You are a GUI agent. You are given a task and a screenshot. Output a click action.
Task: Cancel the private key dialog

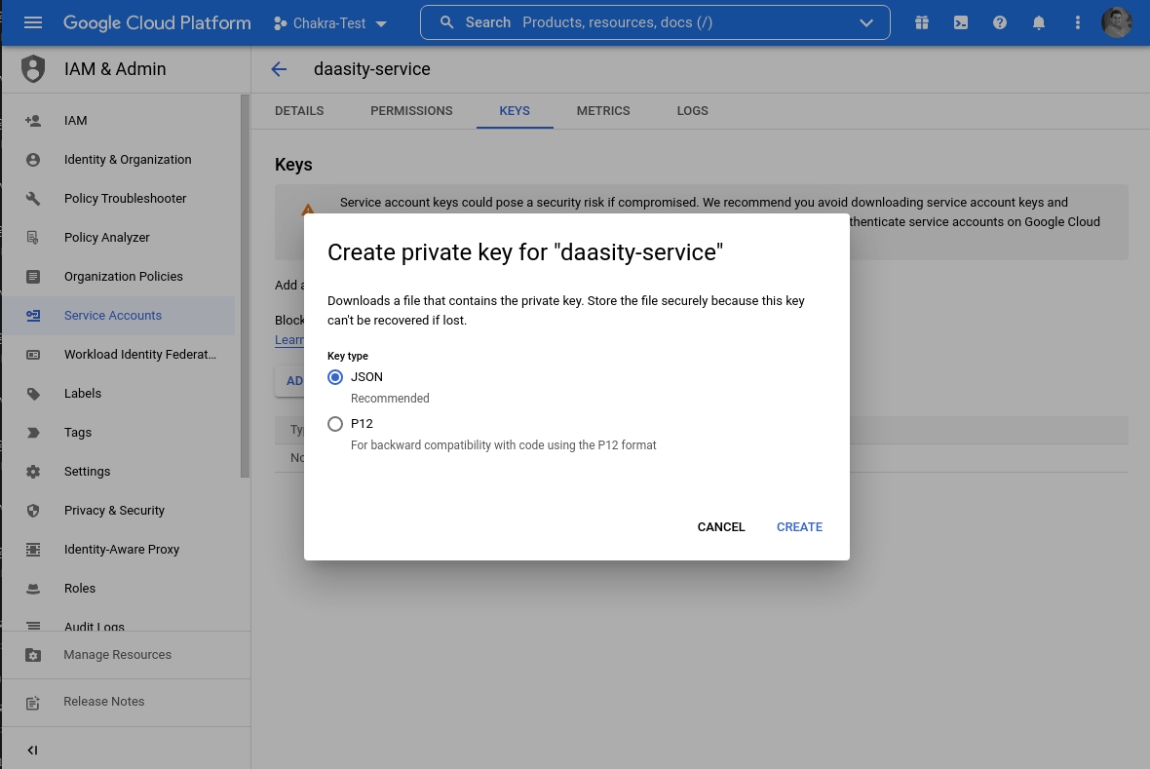[721, 527]
